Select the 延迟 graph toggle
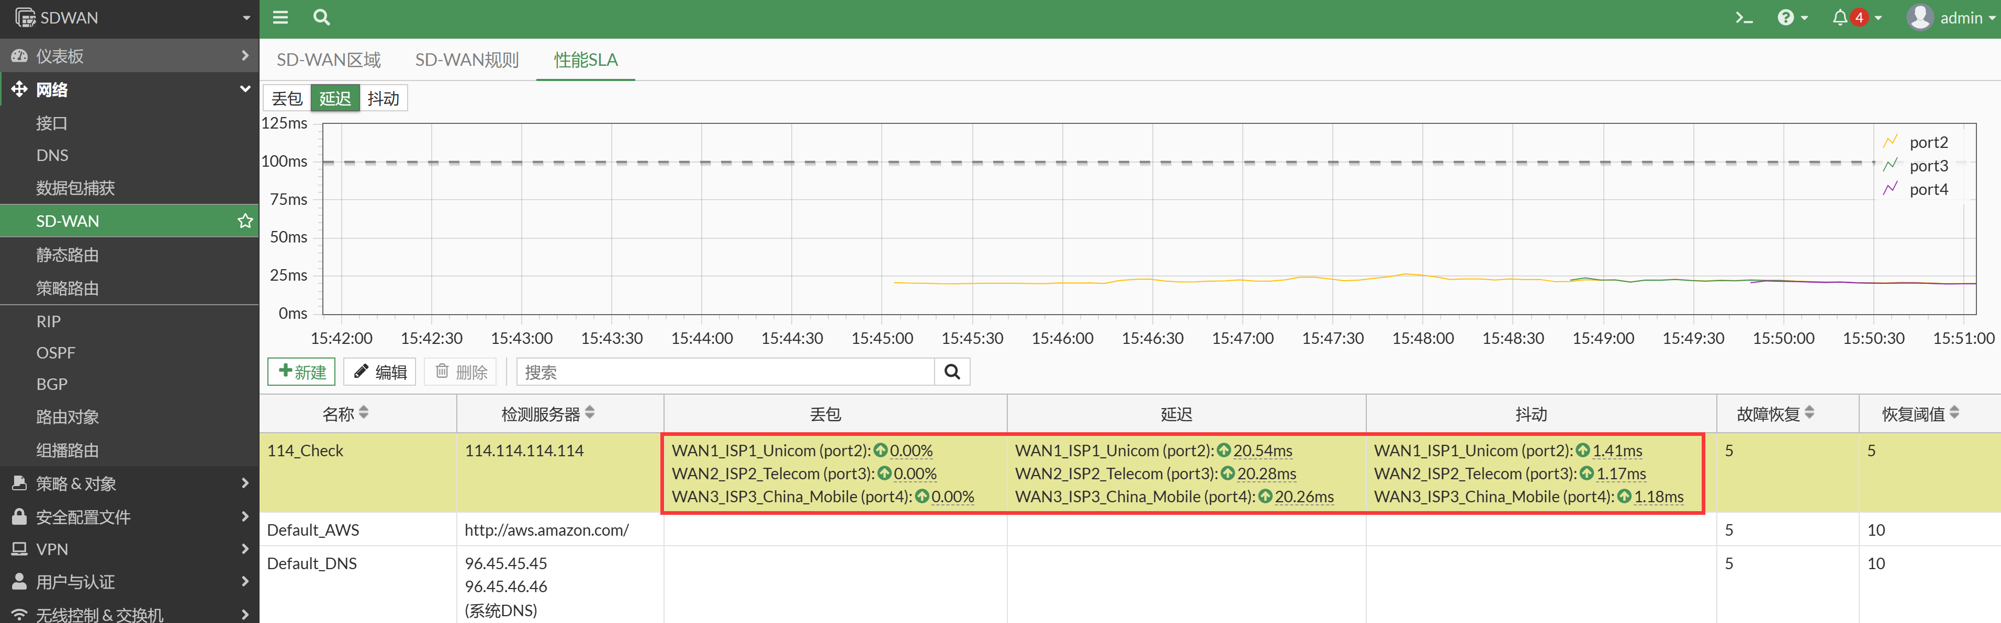Image resolution: width=2001 pixels, height=623 pixels. coord(335,99)
